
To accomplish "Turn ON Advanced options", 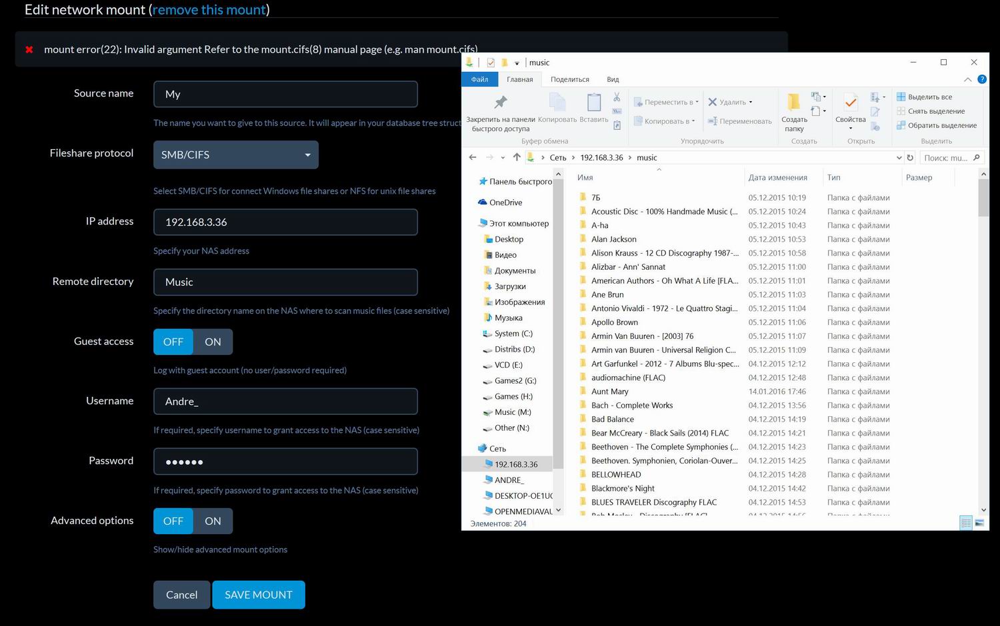I will [x=213, y=520].
